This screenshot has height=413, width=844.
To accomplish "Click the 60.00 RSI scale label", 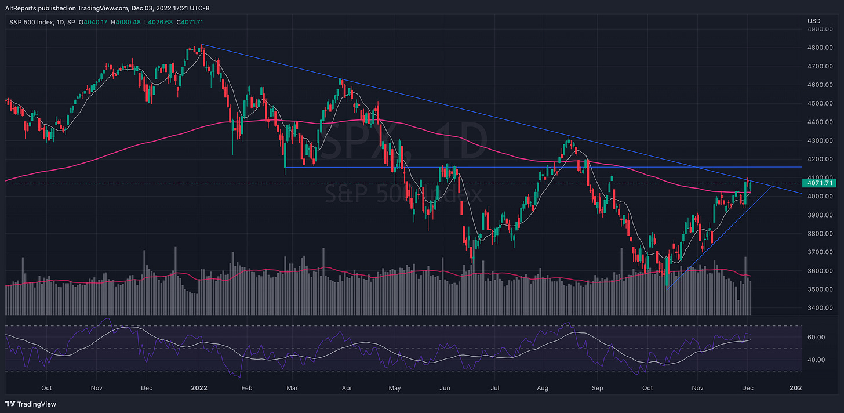I will point(816,337).
